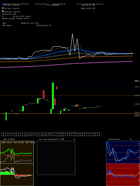Click the '01 Dec' first date axis label
This screenshot has width=140, height=186.
[x=2, y=134]
